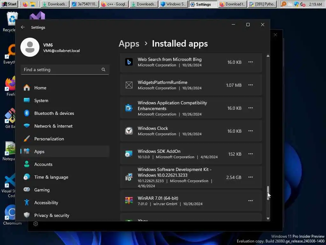Go to Gaming settings

point(65,190)
